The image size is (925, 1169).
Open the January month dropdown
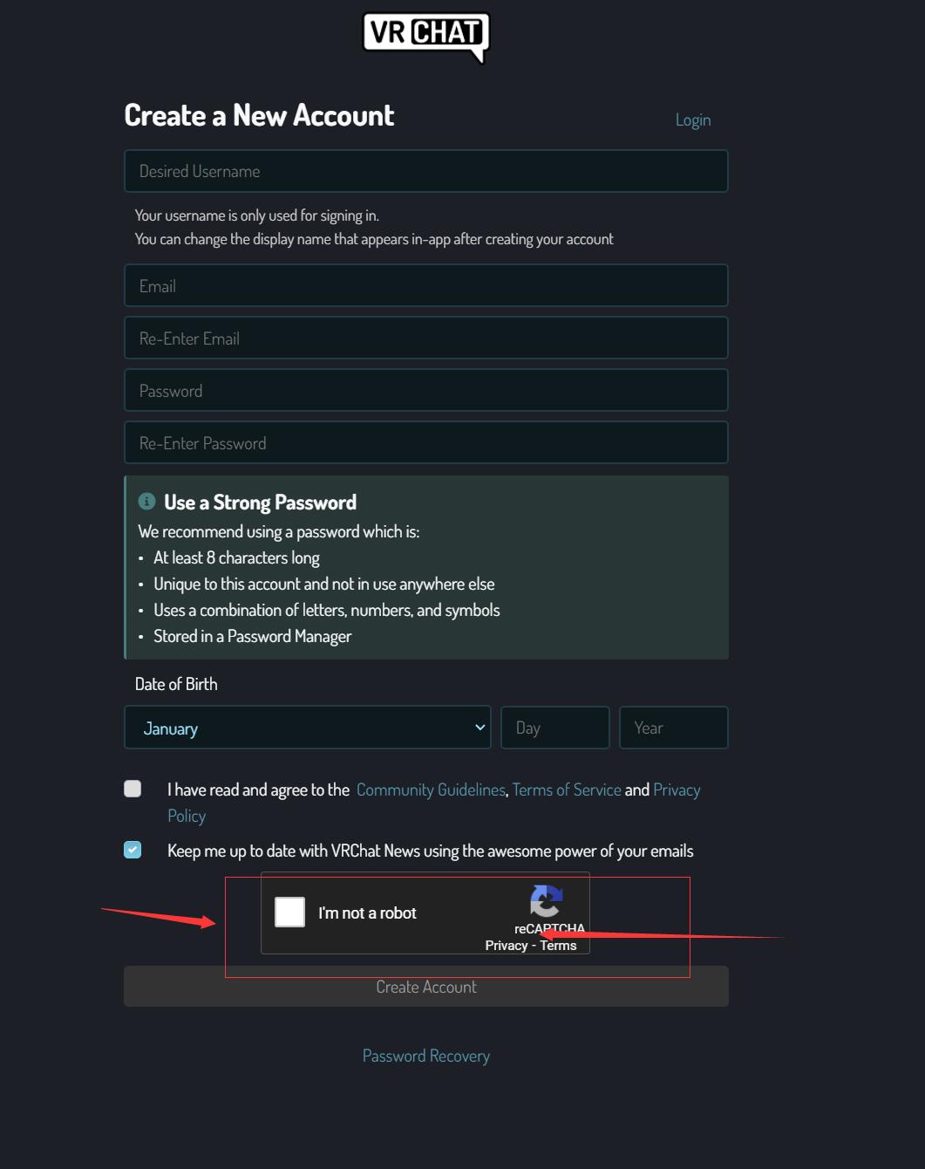(x=308, y=728)
